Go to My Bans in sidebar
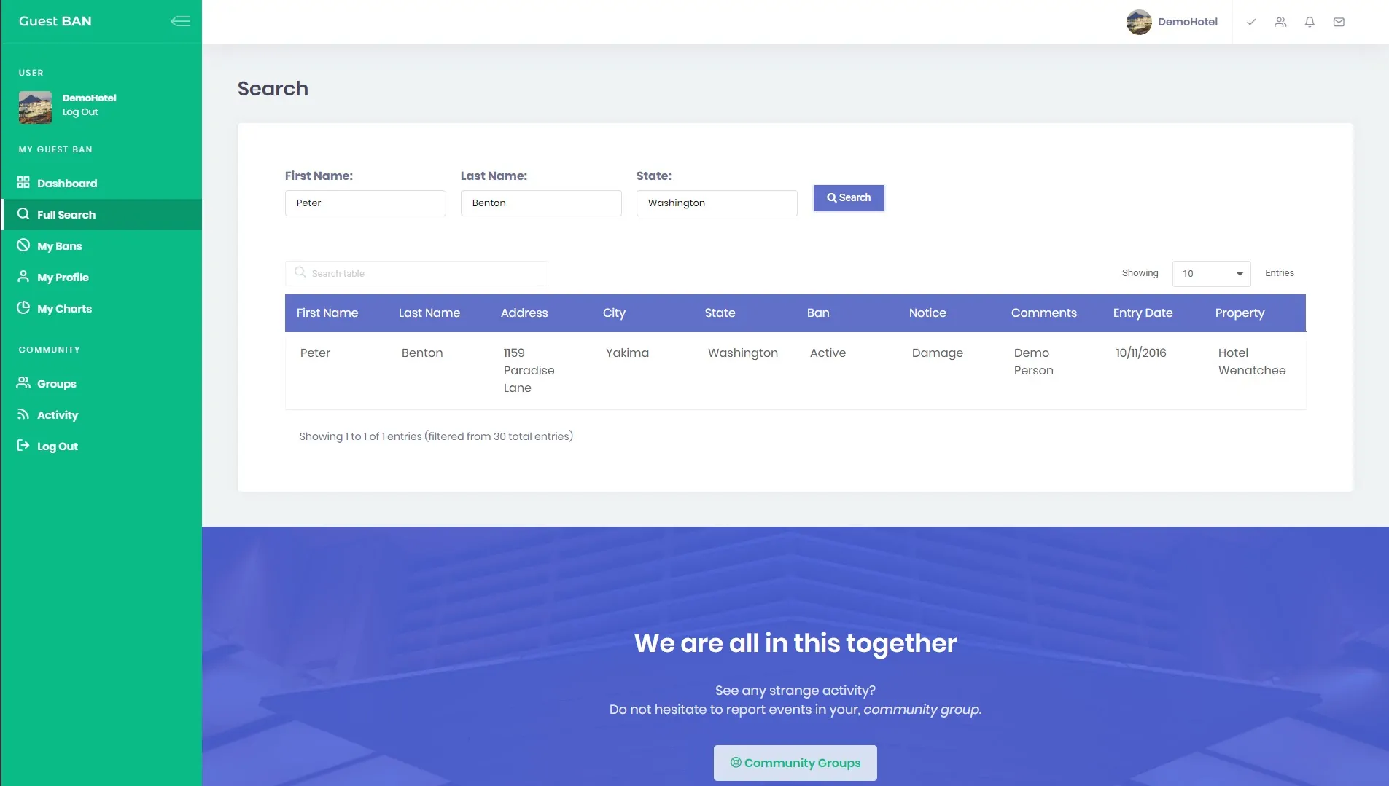The width and height of the screenshot is (1389, 786). 59,246
